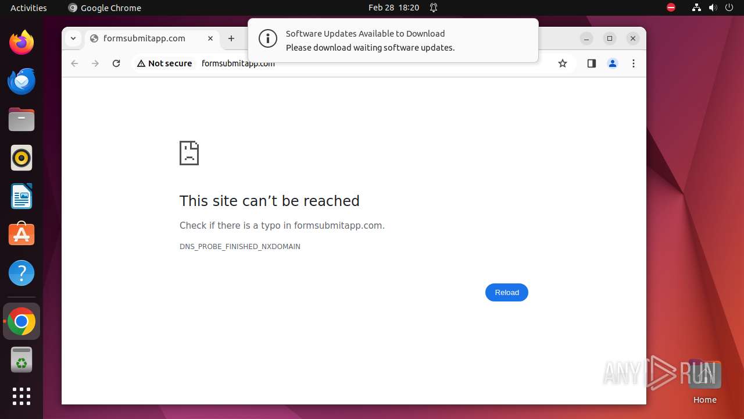Viewport: 744px width, 419px height.
Task: Click the Google Chrome dock icon
Action: [22, 321]
